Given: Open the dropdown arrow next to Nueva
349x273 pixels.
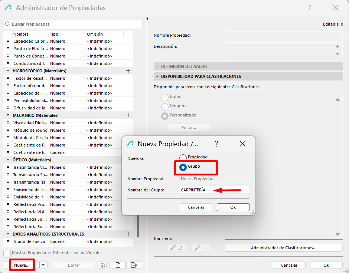Looking at the screenshot, I should tap(44, 265).
